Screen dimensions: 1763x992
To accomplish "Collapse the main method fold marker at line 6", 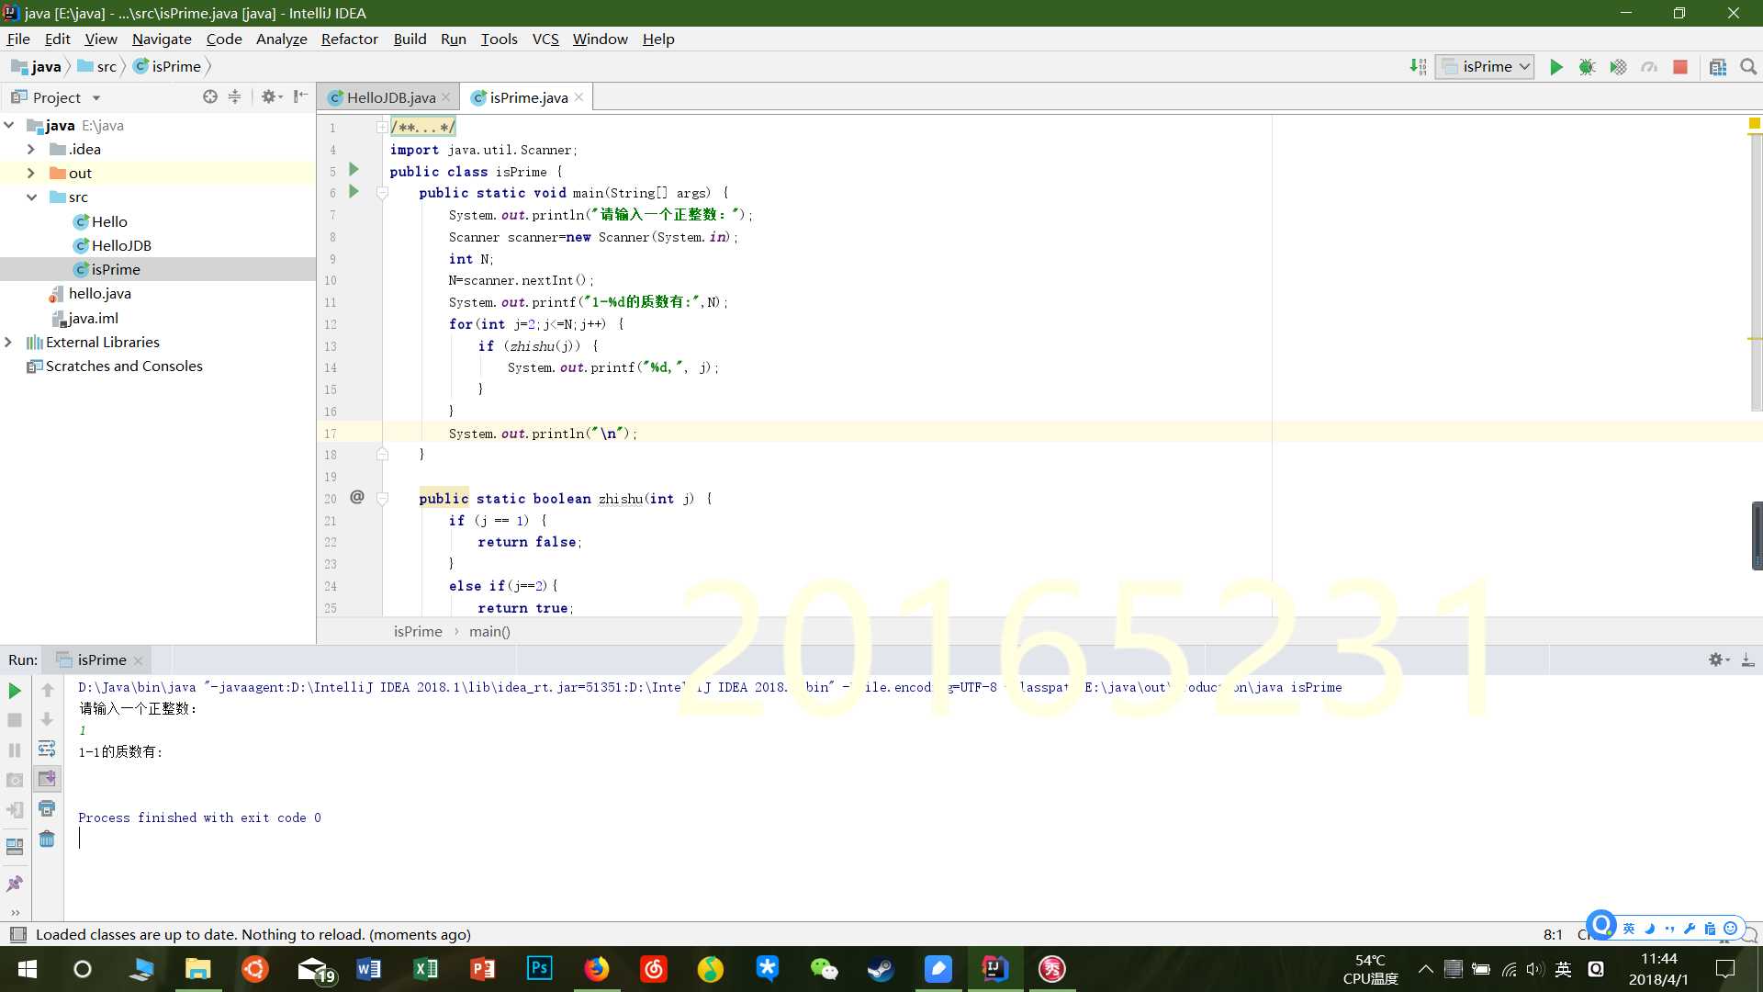I will [382, 193].
